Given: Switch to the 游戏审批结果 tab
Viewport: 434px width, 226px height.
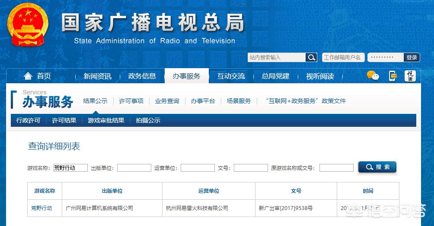Looking at the screenshot, I should (106, 120).
